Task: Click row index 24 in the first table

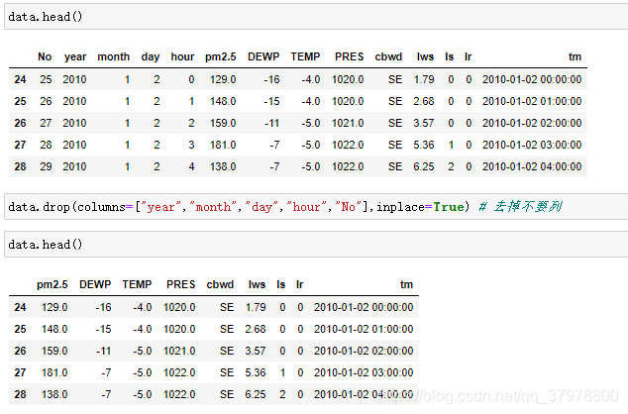Action: pos(20,79)
